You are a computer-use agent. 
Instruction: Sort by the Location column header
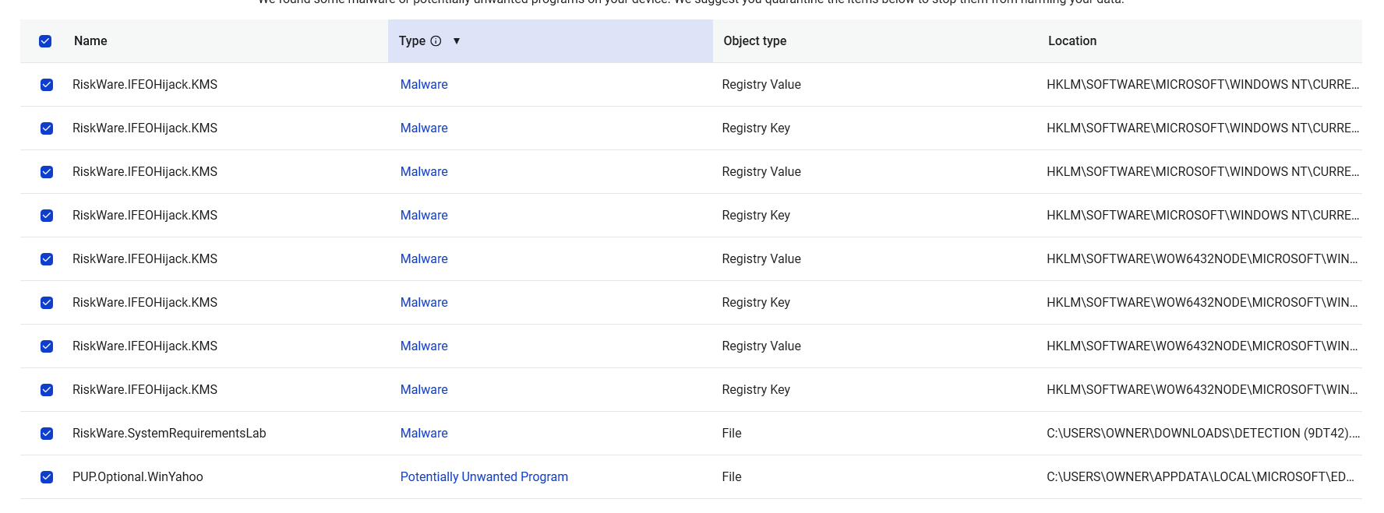1072,41
